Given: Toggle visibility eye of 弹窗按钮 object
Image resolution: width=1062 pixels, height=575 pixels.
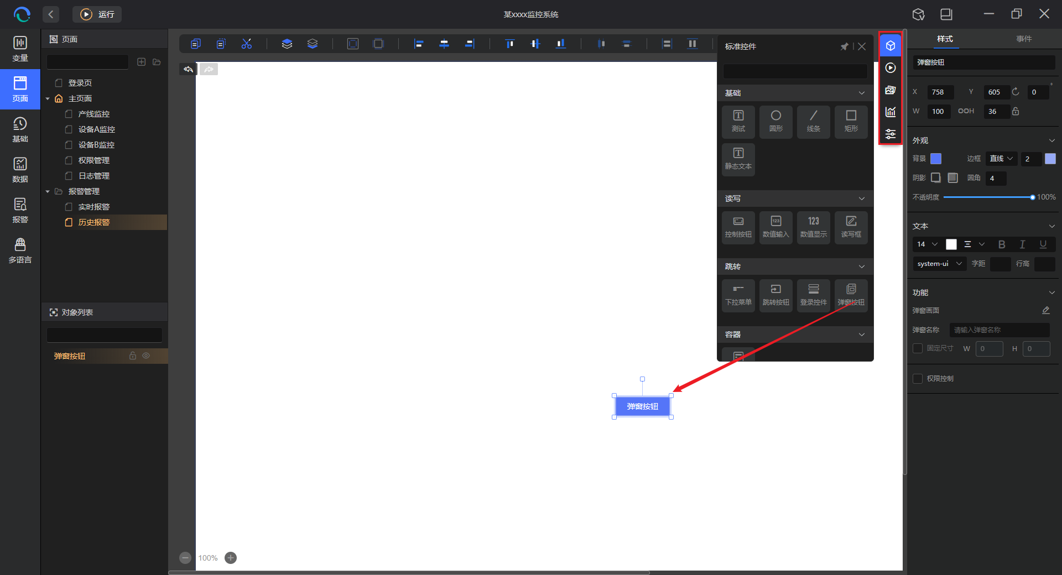Looking at the screenshot, I should (146, 356).
